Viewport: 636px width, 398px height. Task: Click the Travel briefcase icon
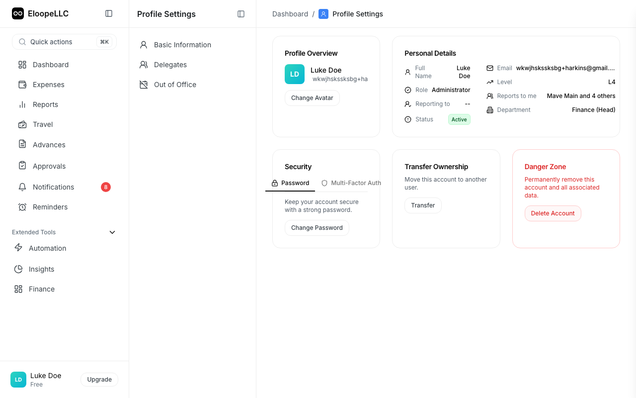coord(22,124)
